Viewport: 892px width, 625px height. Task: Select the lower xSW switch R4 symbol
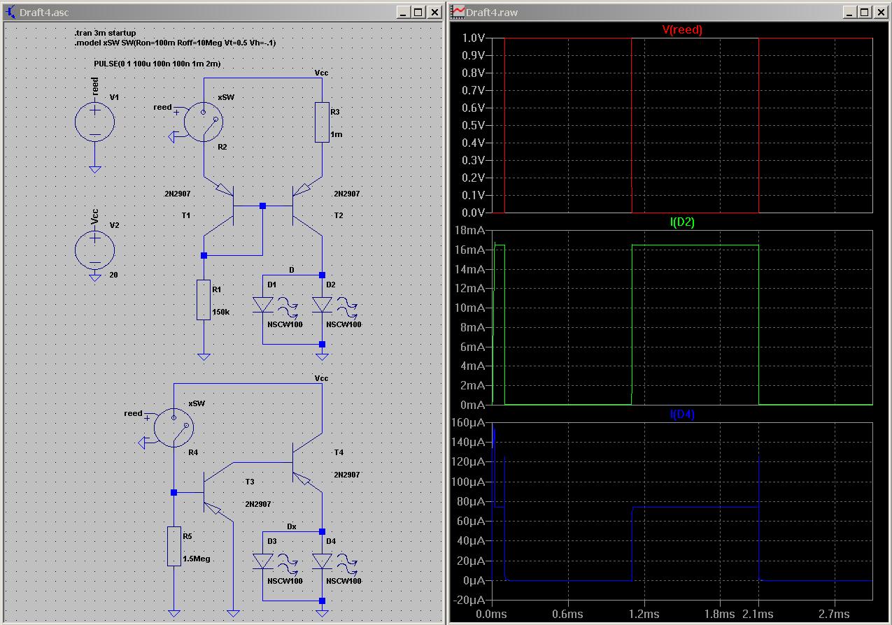pos(174,428)
